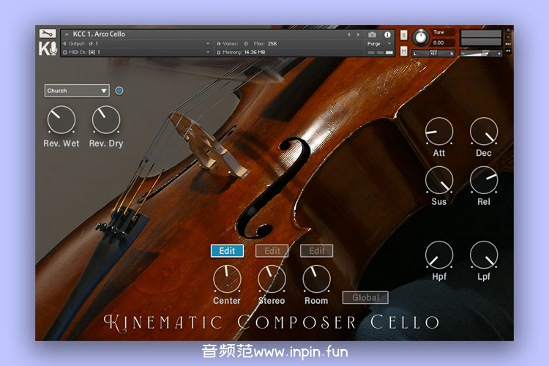Click the Center mic volume knob

(227, 279)
